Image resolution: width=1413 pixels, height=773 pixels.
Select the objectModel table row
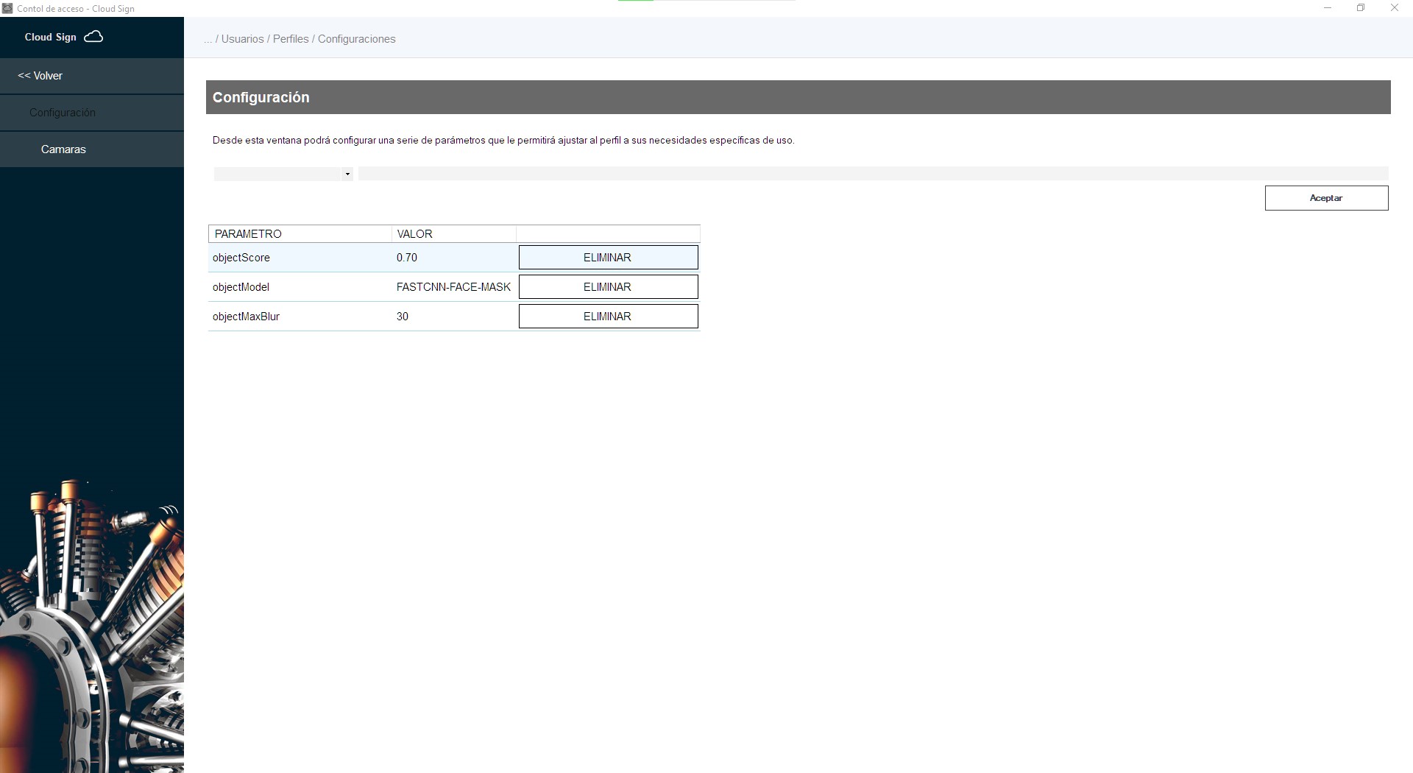[x=241, y=287]
